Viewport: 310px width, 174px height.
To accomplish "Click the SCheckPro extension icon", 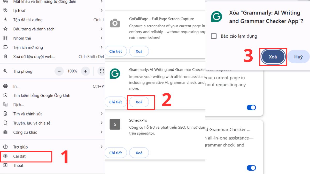I will point(115,124).
